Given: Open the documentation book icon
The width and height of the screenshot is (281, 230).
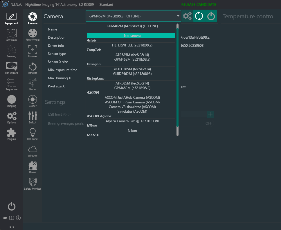Looking at the screenshot, I should [x=12, y=218].
